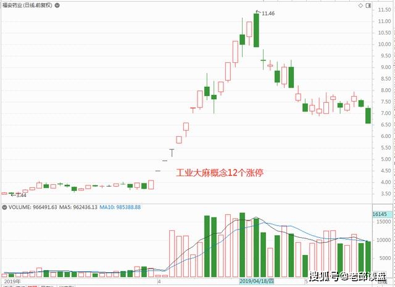395x287 pixels.
Task: Click the 7.00 price axis label
Action: click(386, 113)
